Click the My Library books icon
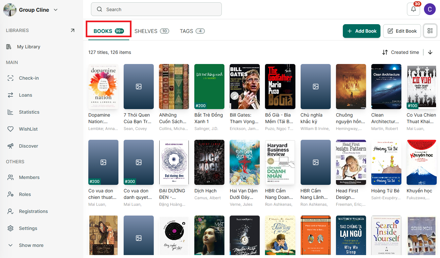 coord(9,47)
